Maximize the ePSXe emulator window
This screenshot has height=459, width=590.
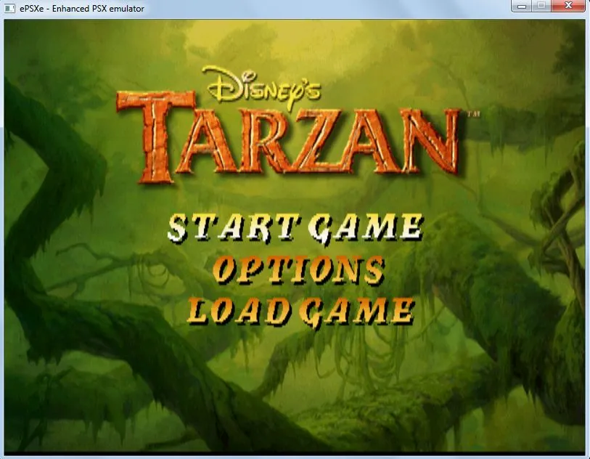coord(541,6)
